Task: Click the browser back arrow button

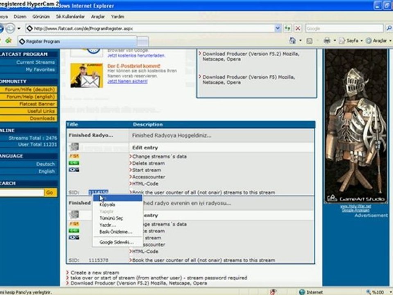Action: (x=1, y=28)
